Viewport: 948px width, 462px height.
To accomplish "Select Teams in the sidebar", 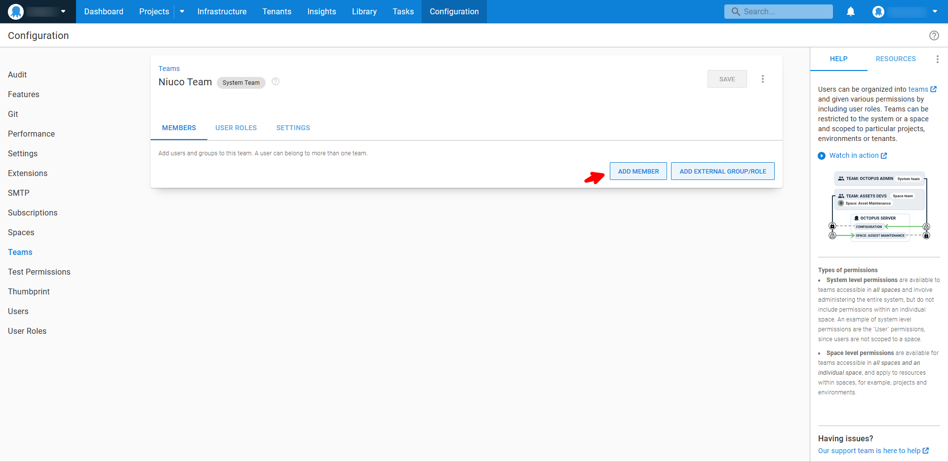I will [20, 252].
